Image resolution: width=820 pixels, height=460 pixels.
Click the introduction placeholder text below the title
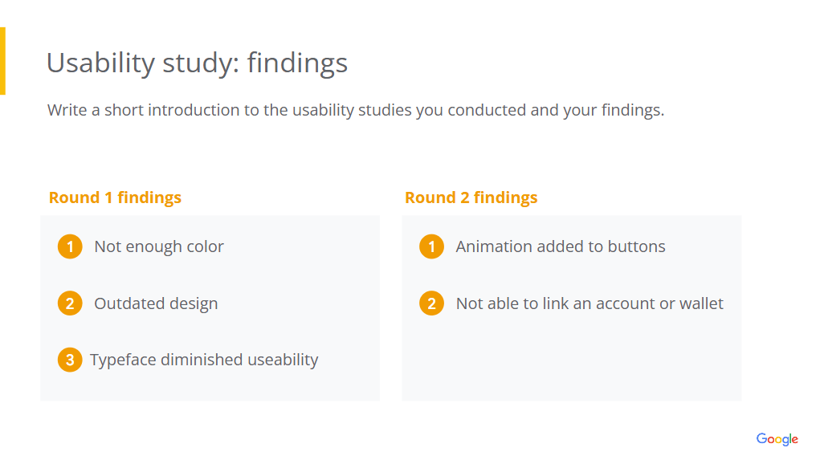click(355, 110)
